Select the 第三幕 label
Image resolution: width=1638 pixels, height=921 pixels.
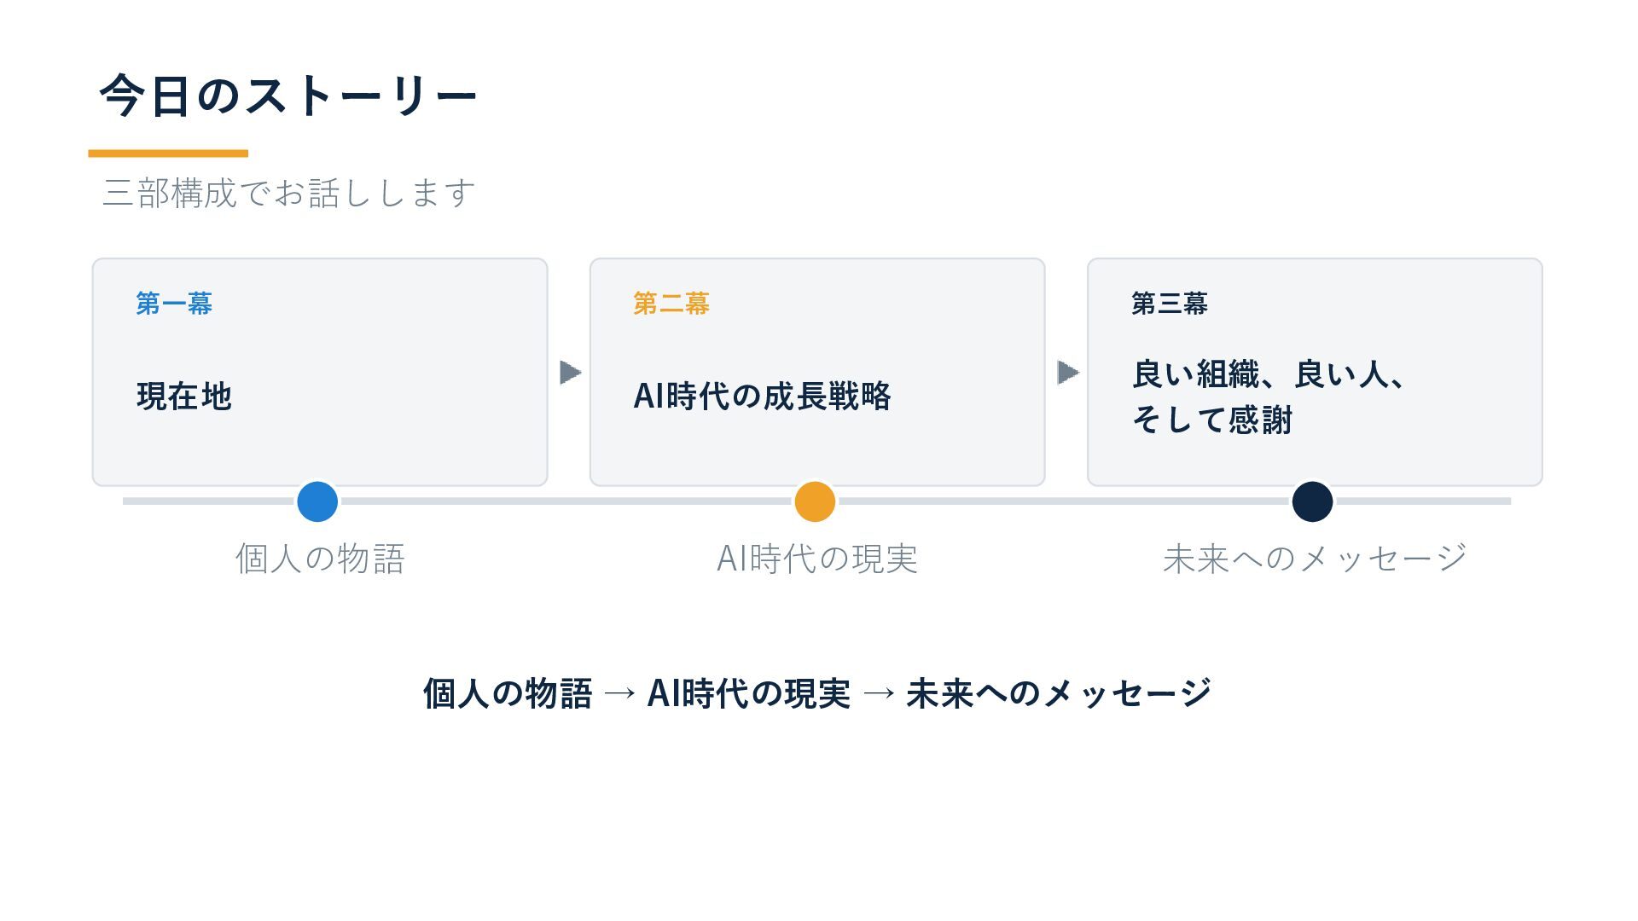click(x=1170, y=304)
